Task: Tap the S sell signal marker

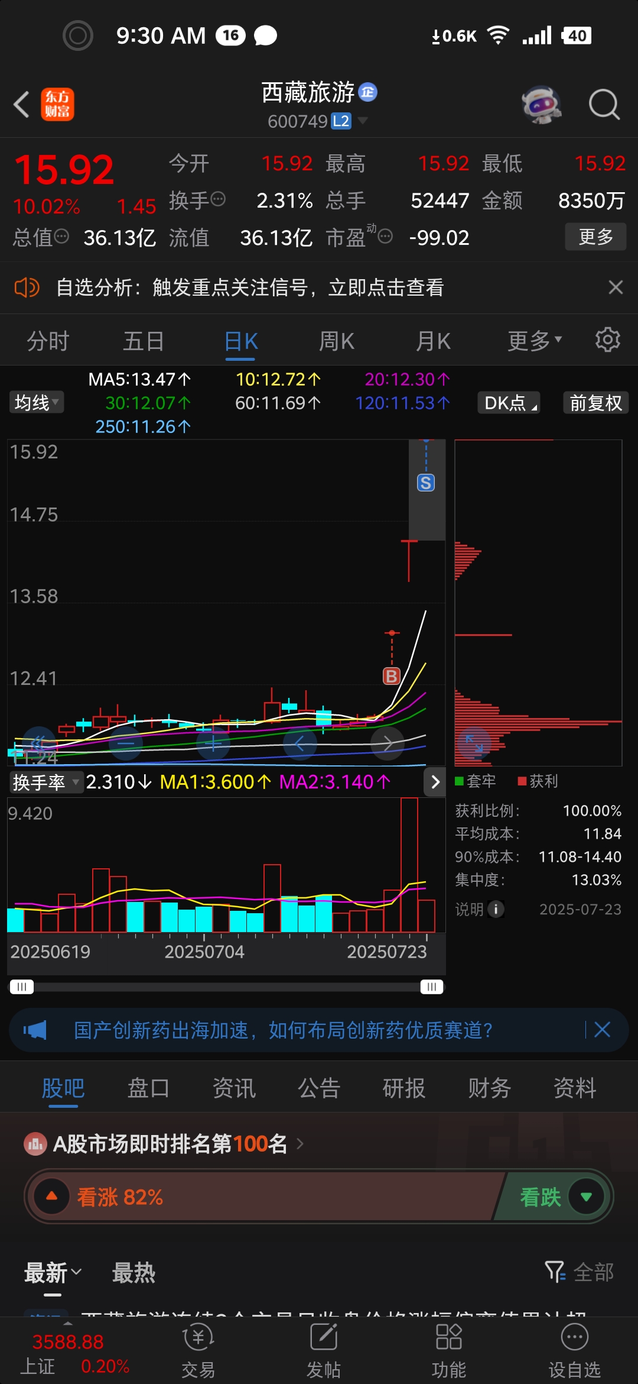Action: [426, 483]
